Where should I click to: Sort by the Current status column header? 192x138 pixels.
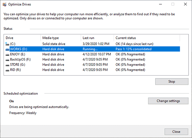(x=147, y=38)
